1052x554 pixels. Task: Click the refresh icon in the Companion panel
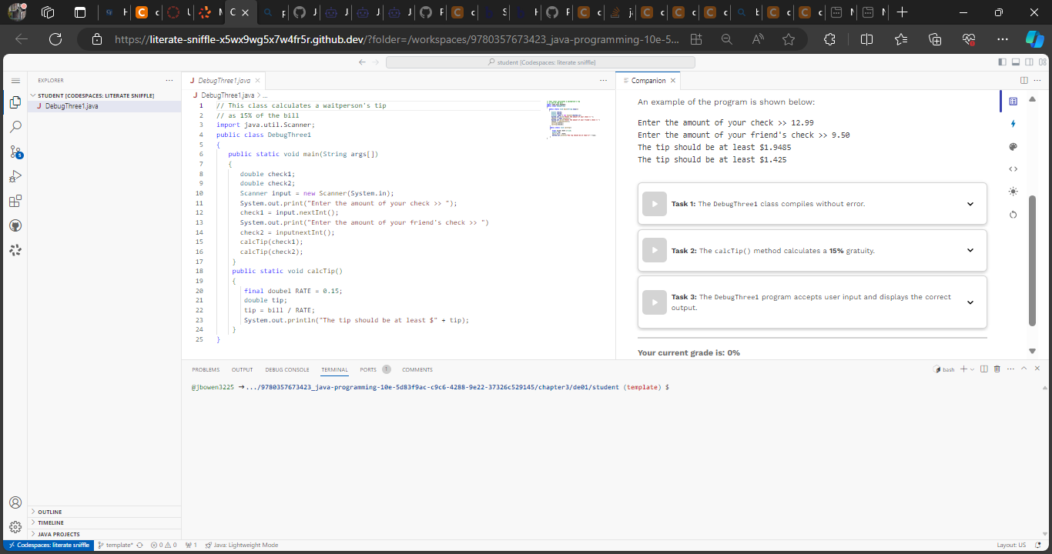coord(1013,214)
